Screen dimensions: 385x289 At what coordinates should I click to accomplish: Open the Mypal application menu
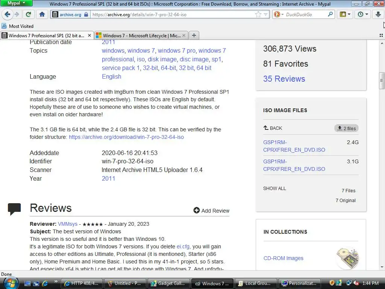(16, 3)
